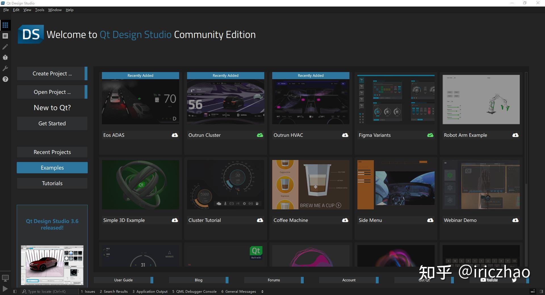The image size is (545, 295).
Task: Click Outrun Cluster green downloaded cloud icon
Action: [x=260, y=135]
